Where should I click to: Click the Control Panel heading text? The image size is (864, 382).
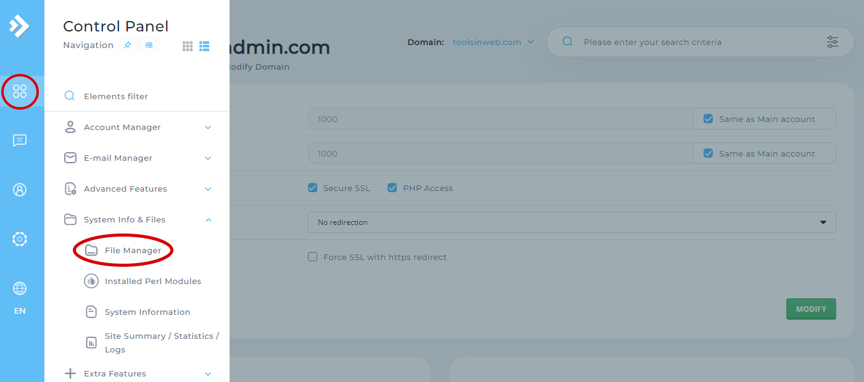116,26
